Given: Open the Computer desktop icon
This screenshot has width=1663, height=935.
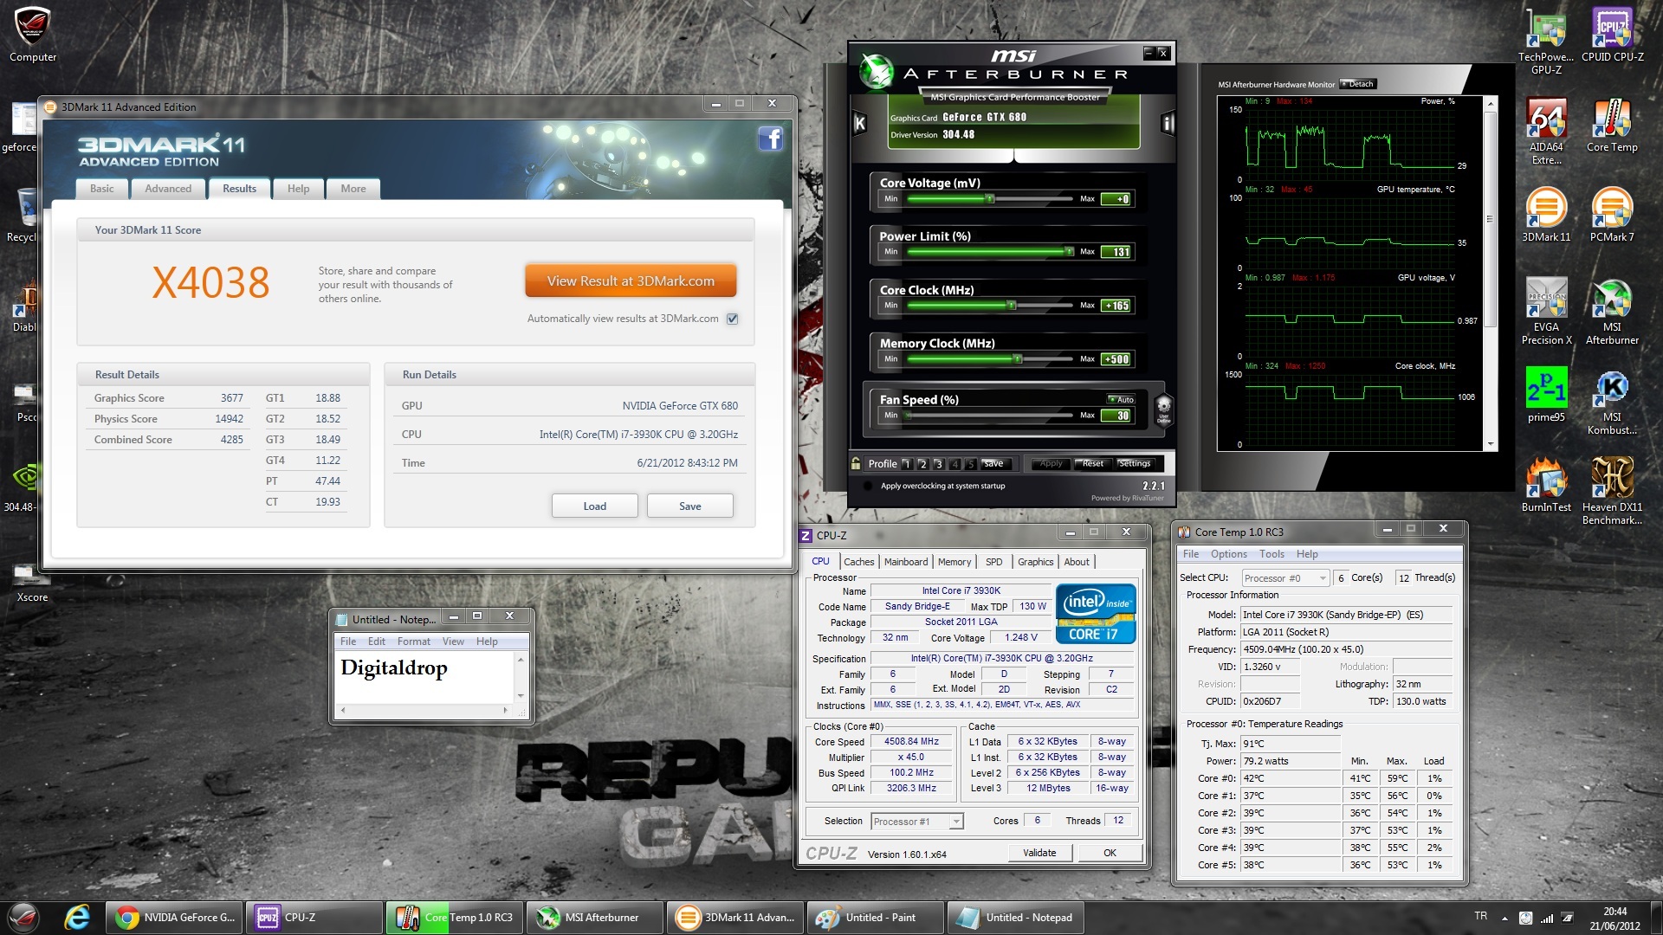Looking at the screenshot, I should coord(33,36).
